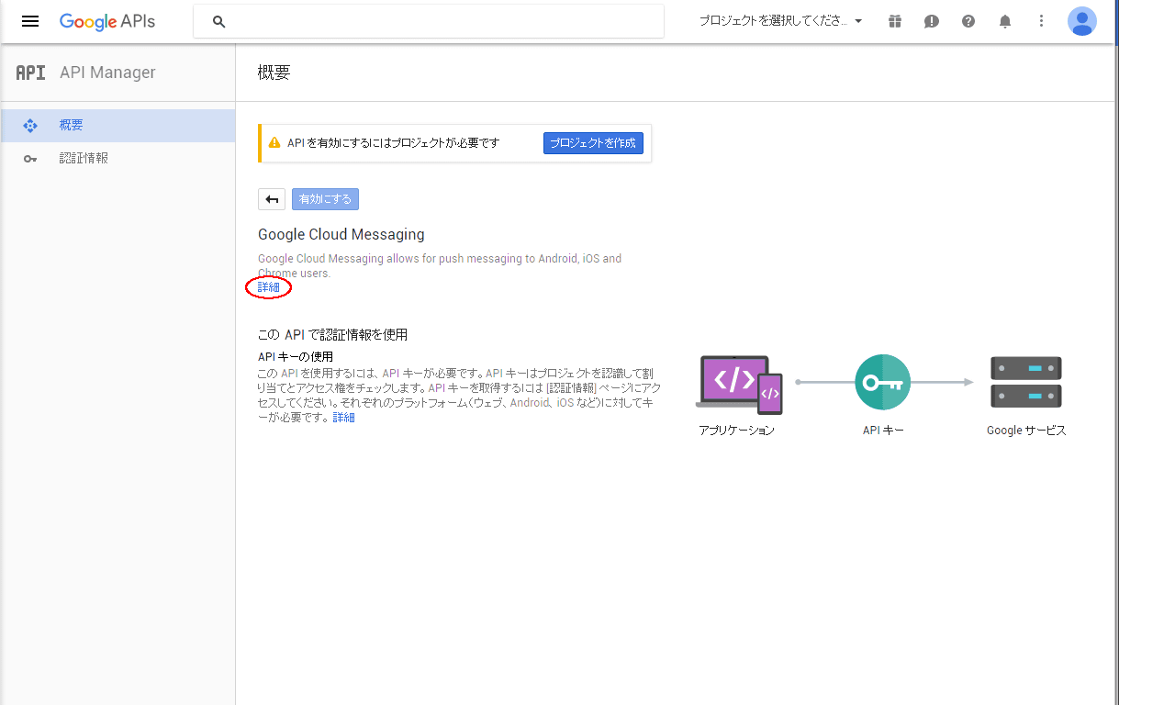Click the project required warning text
This screenshot has width=1175, height=705.
coord(394,143)
